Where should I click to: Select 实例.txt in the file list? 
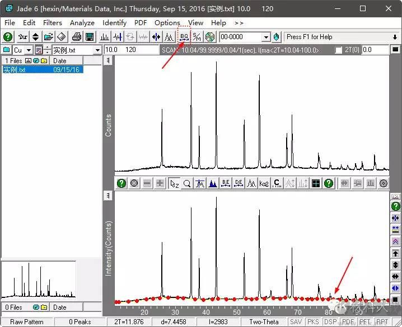click(x=15, y=70)
